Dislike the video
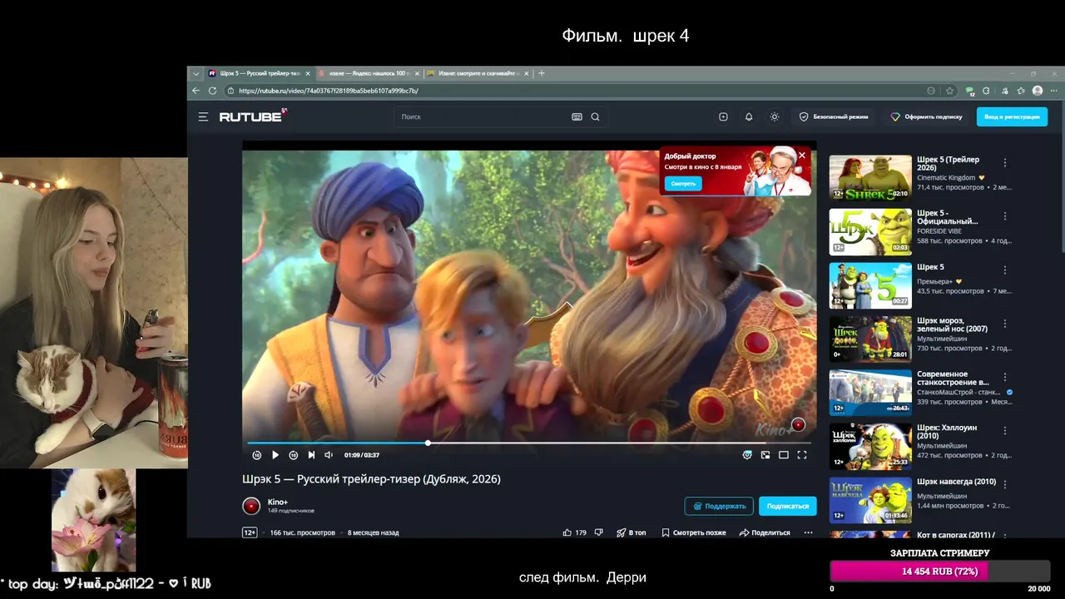Viewport: 1065px width, 599px height. [599, 532]
